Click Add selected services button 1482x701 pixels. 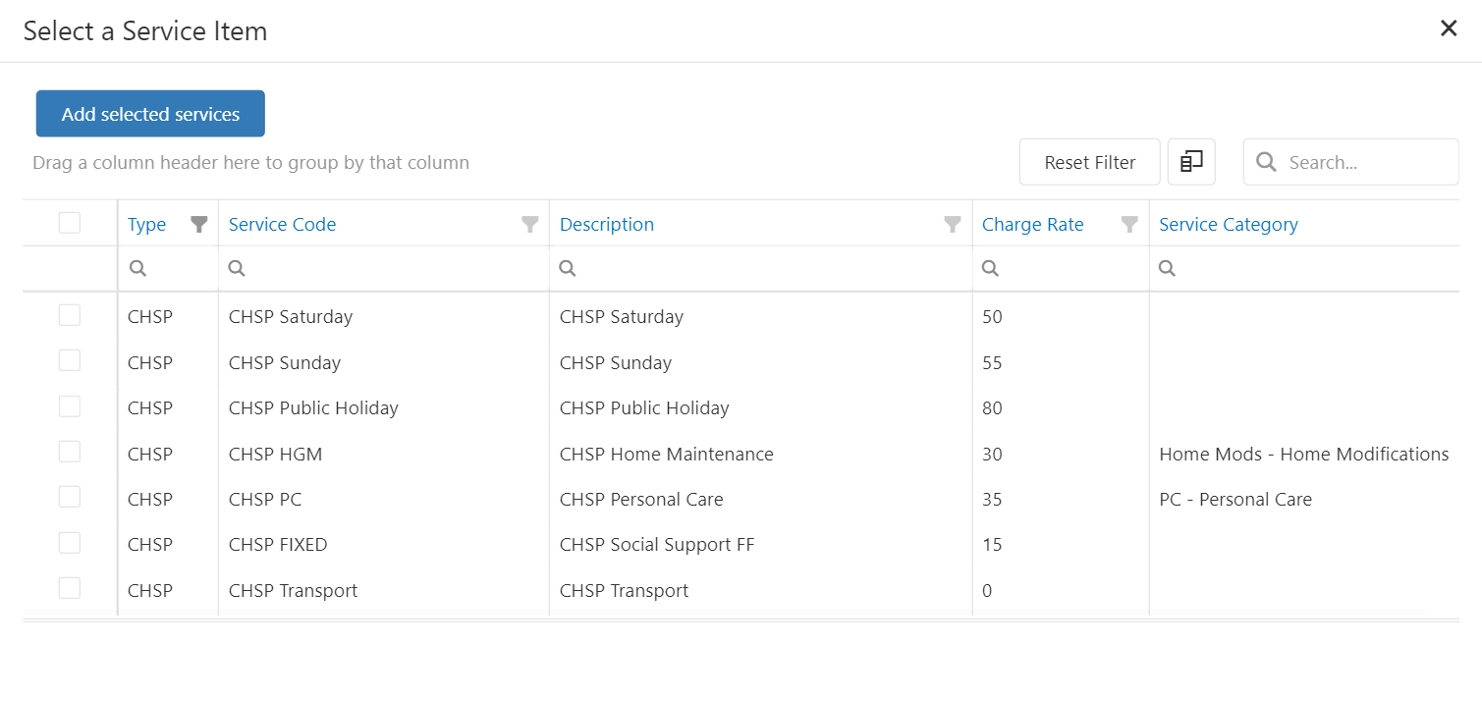pos(150,114)
